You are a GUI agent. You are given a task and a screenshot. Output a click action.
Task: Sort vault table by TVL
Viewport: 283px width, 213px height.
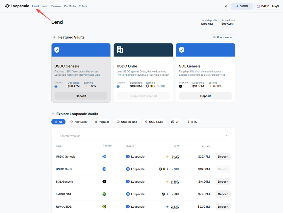[206, 146]
